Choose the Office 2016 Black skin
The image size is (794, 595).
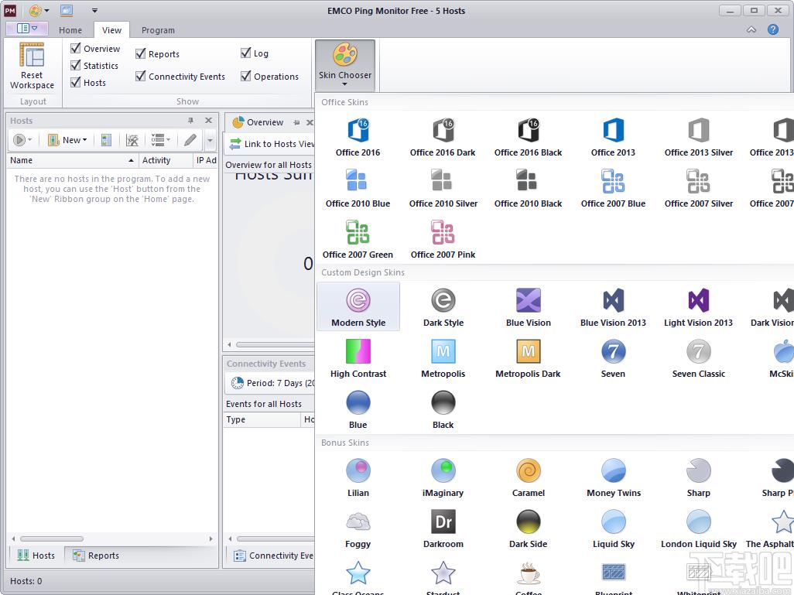[x=528, y=137]
